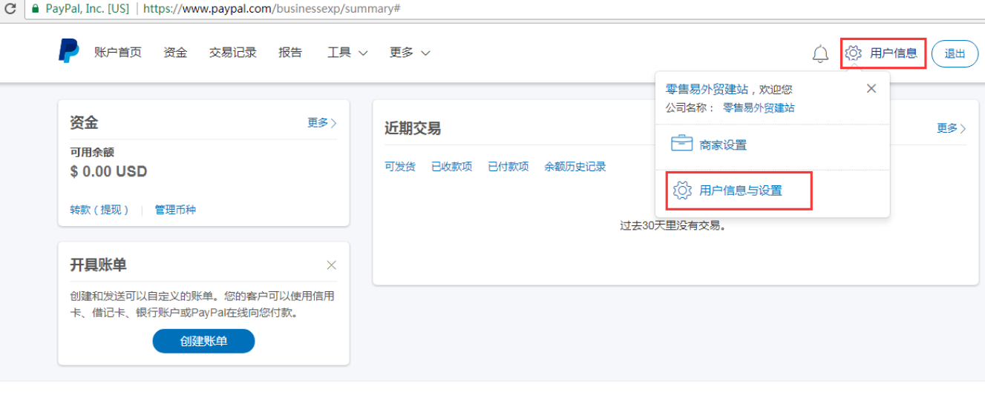Open the 交易记录 menu item
This screenshot has height=398, width=985.
click(233, 53)
